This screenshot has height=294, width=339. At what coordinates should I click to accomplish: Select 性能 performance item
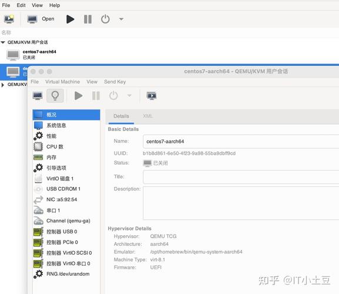coord(66,136)
